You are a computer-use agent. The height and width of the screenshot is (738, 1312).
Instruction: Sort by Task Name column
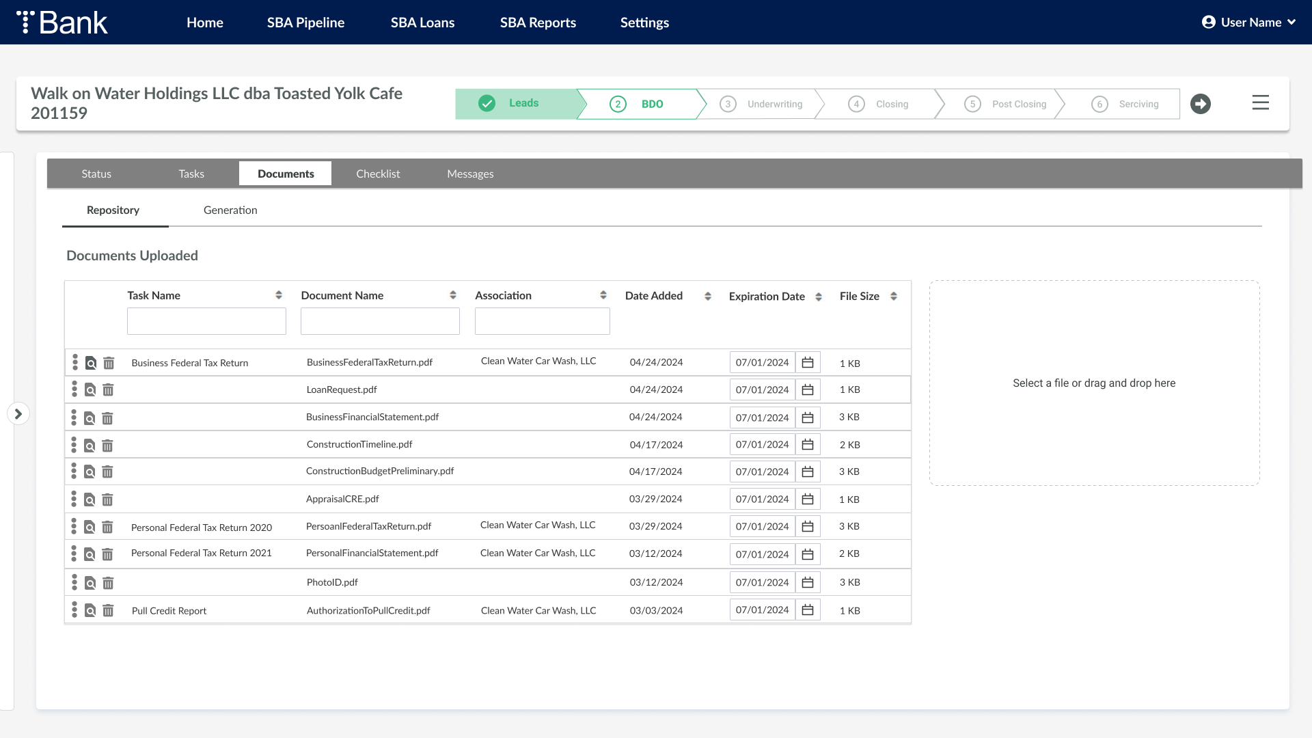[x=279, y=295]
